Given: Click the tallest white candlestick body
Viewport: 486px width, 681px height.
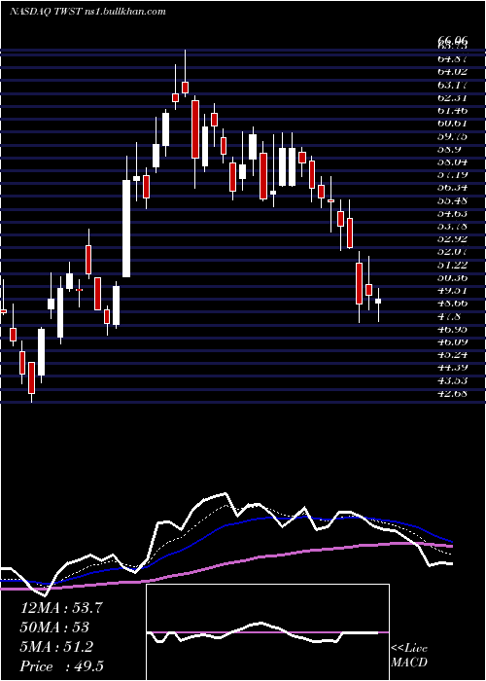Looking at the screenshot, I should pos(126,229).
